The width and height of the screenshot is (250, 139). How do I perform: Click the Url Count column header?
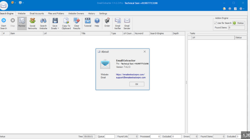[x=128, y=33]
